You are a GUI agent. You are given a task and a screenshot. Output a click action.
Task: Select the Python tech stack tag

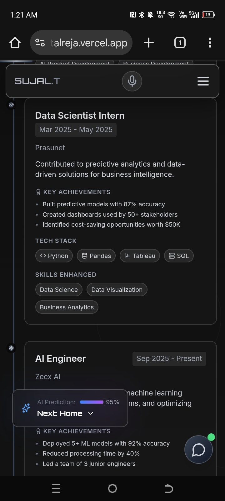[54, 256]
